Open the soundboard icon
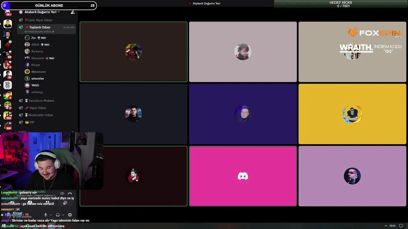 pos(65,203)
